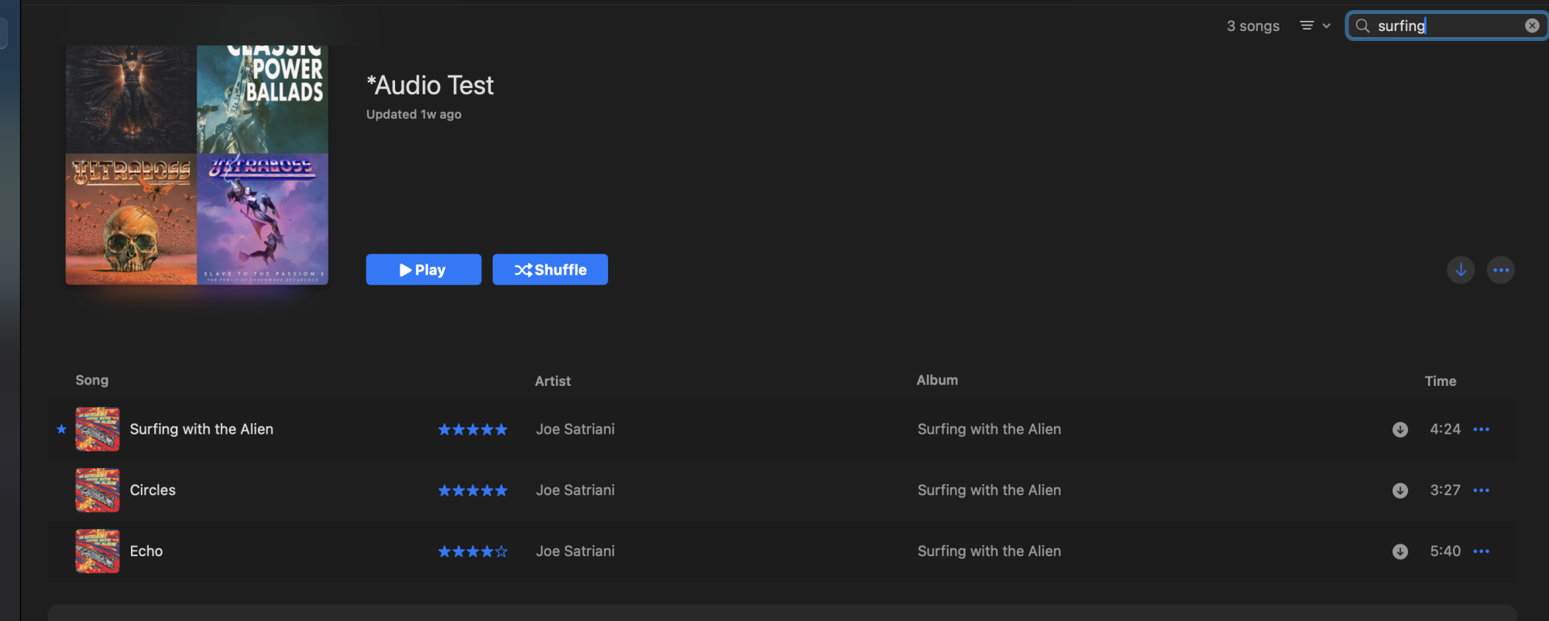Viewport: 1549px width, 621px height.
Task: Download the whole playlist
Action: pyautogui.click(x=1461, y=270)
